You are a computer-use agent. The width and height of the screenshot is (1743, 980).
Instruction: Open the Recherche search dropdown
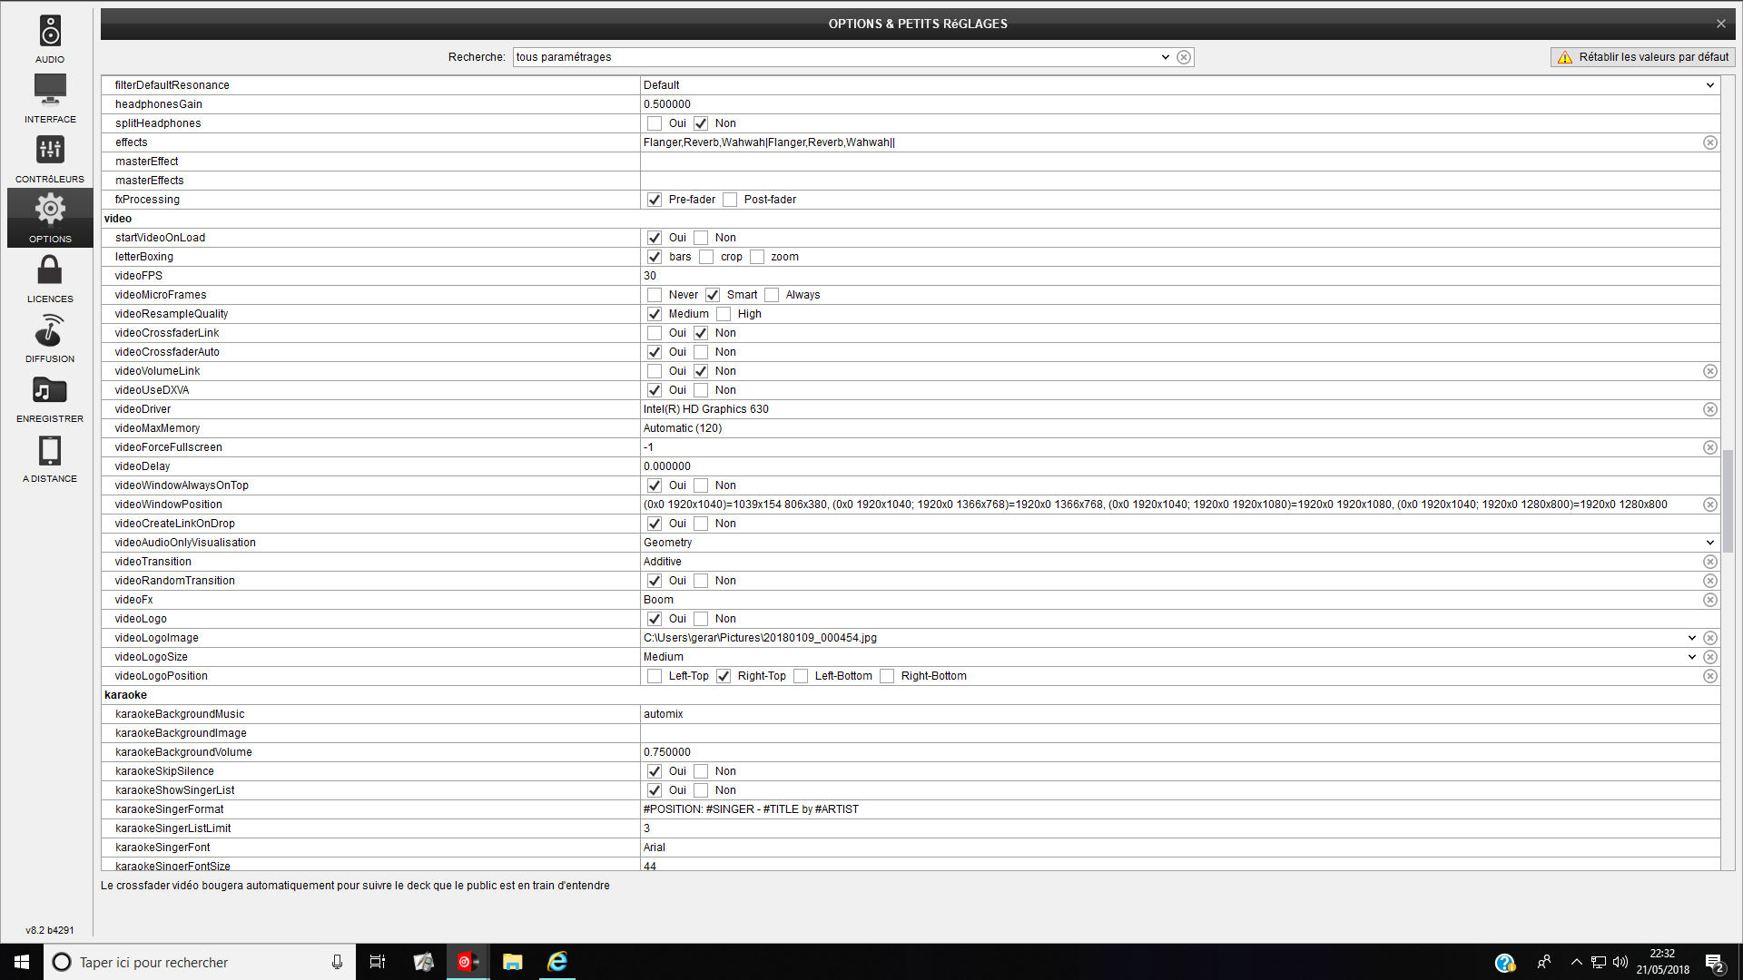pyautogui.click(x=1166, y=57)
